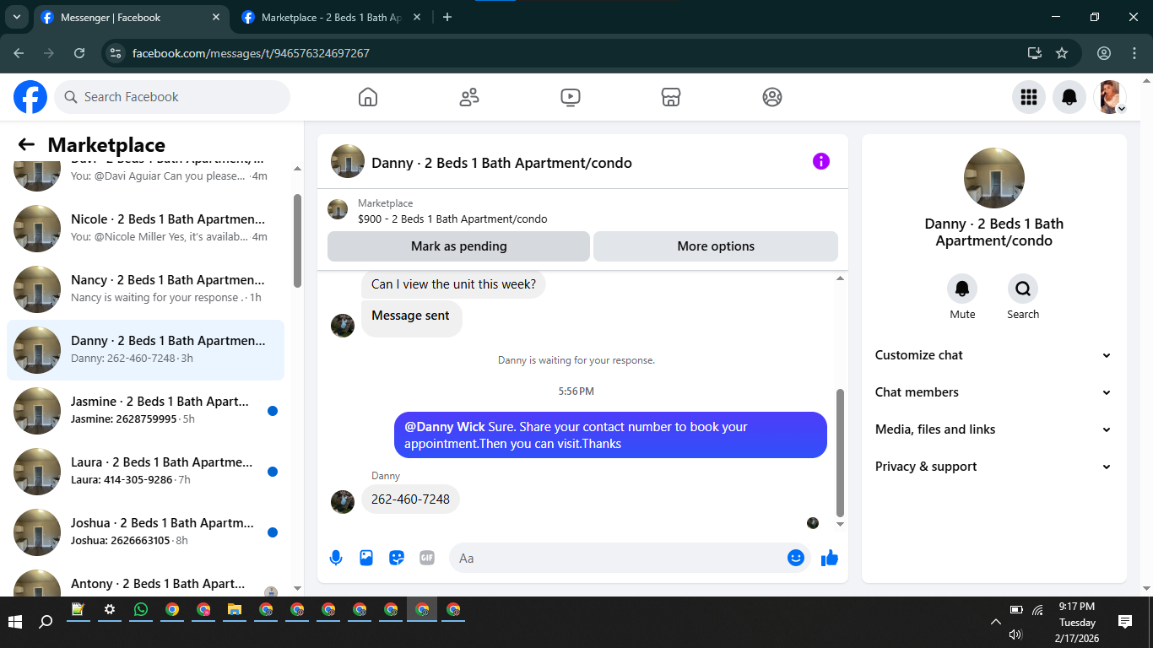The width and height of the screenshot is (1153, 648).
Task: Mute the chat with bell icon
Action: coord(962,289)
